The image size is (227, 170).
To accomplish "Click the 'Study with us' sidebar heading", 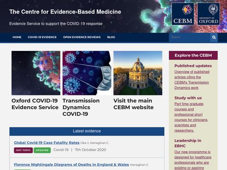I will point(188,98).
